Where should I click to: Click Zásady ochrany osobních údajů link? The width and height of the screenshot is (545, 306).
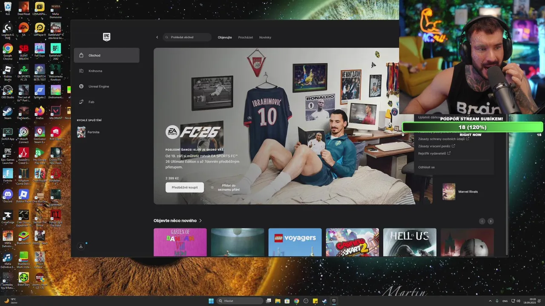click(x=444, y=139)
